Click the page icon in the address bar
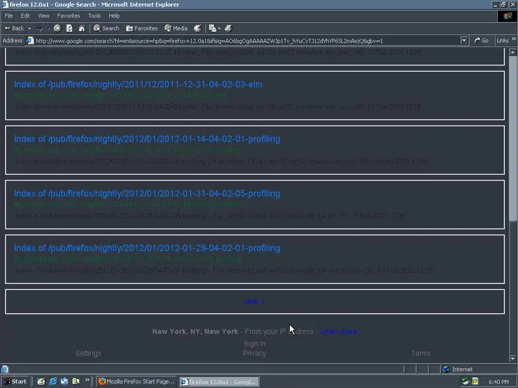Image resolution: width=518 pixels, height=388 pixels. click(30, 40)
